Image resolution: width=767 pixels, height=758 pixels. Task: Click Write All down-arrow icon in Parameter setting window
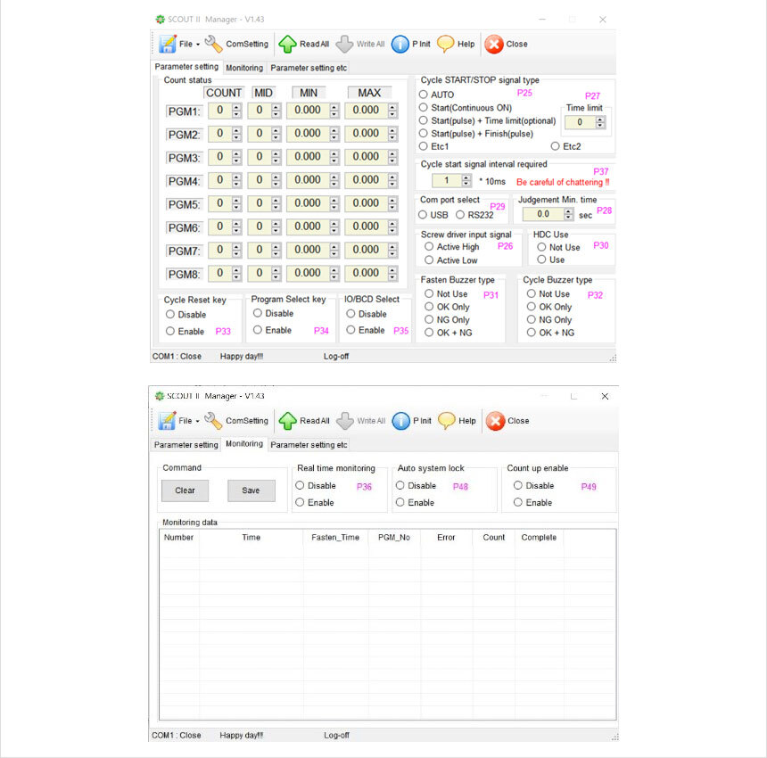click(x=344, y=44)
